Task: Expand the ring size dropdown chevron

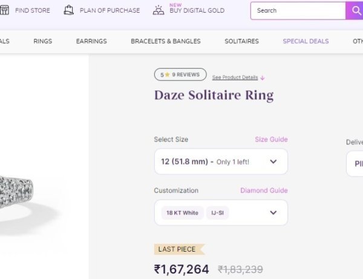Action: (x=273, y=161)
